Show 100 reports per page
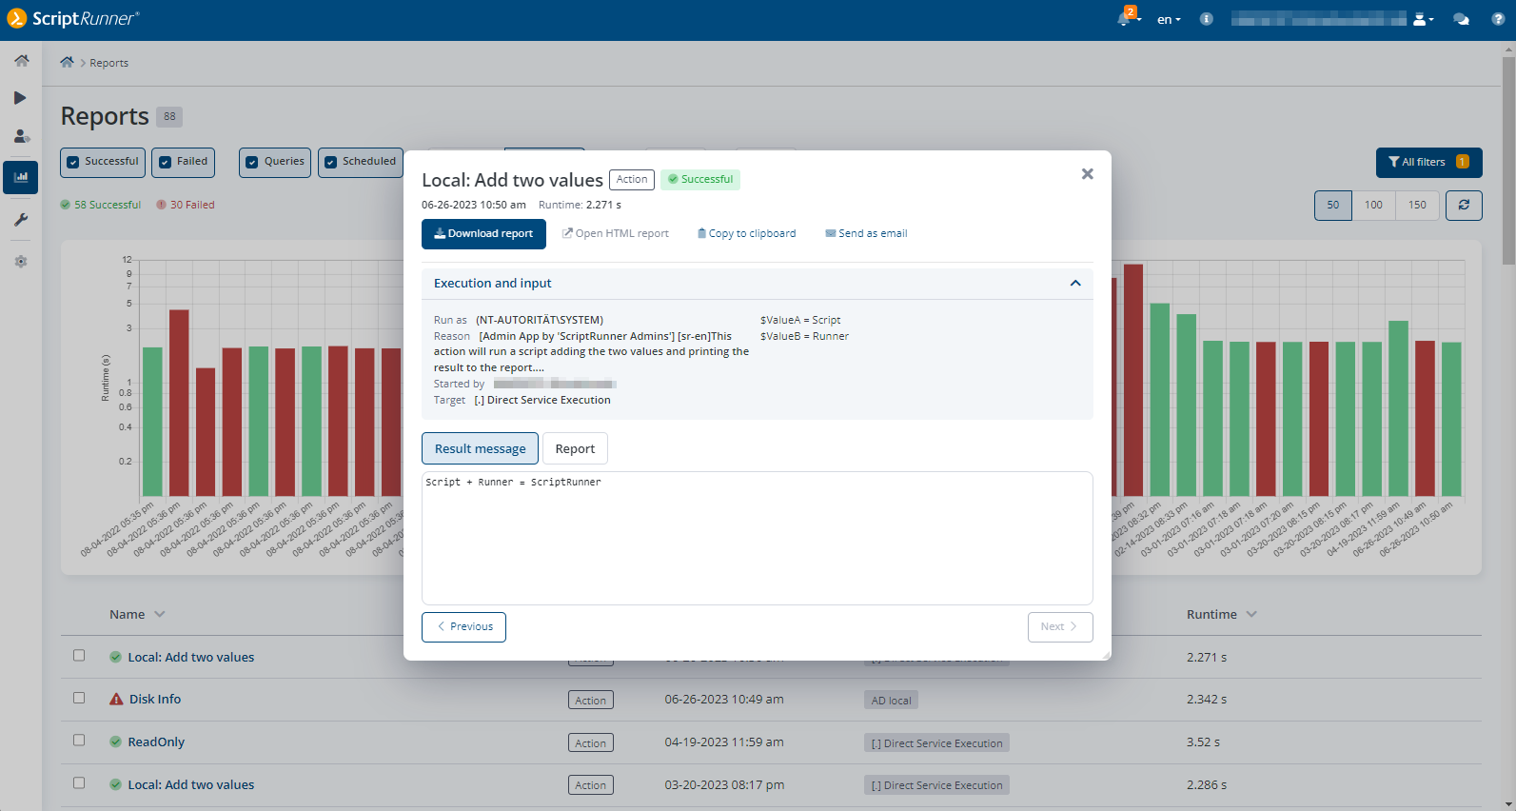Image resolution: width=1516 pixels, height=811 pixels. point(1373,205)
